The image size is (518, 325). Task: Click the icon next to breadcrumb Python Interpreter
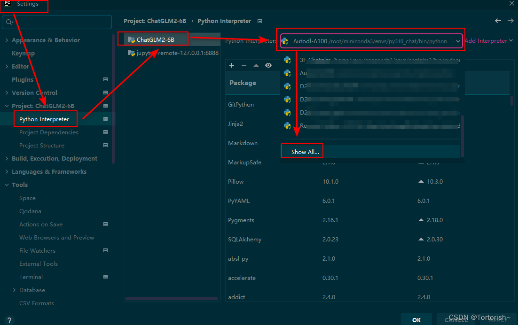259,21
